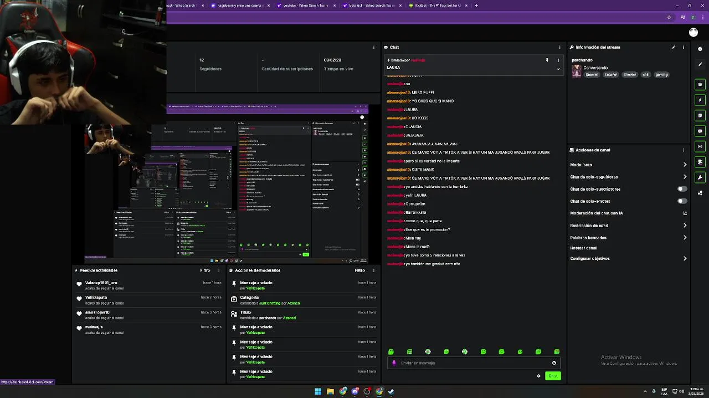
Task: Click Valecap1891_uru in activity feed
Action: (x=101, y=282)
